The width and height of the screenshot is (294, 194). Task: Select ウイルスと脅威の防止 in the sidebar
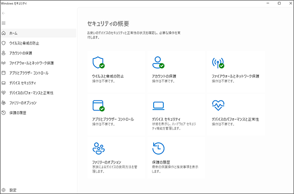[38, 43]
